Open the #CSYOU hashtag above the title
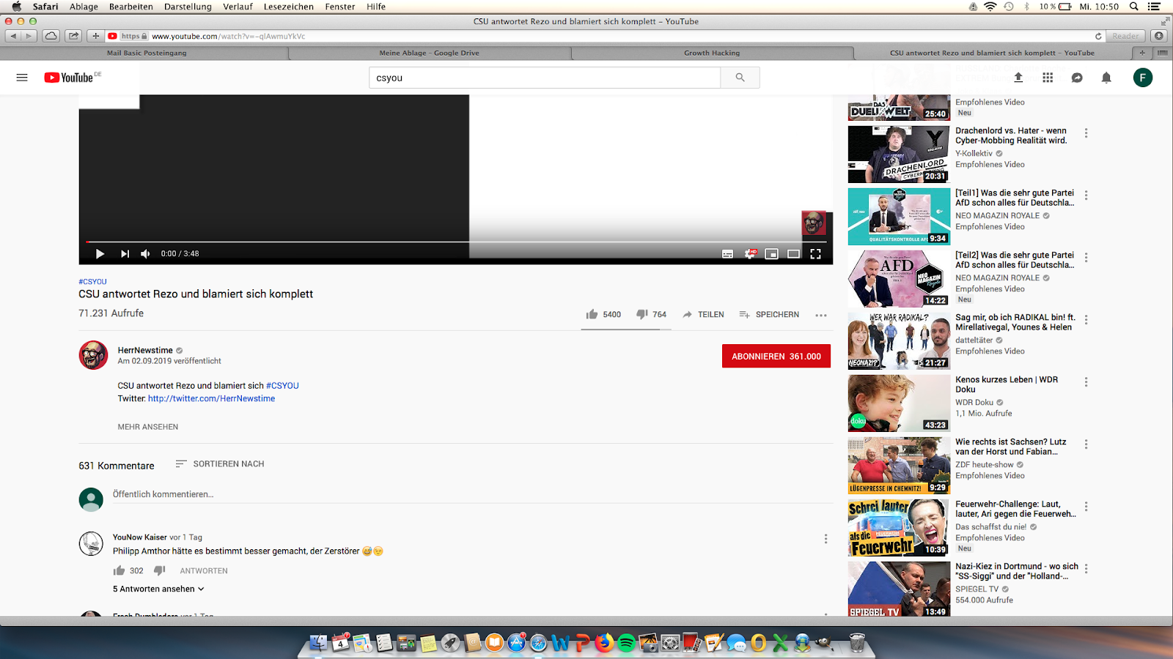This screenshot has width=1173, height=659. pyautogui.click(x=92, y=281)
